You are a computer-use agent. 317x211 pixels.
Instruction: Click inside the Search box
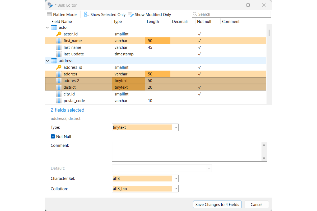click(x=231, y=14)
